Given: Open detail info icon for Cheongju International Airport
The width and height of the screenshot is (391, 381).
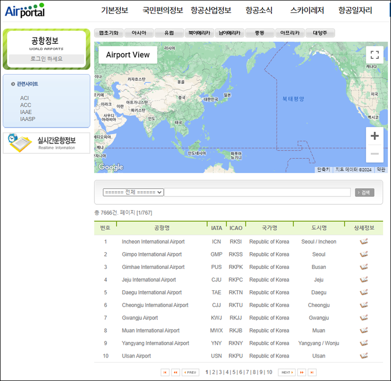Looking at the screenshot, I should click(364, 305).
